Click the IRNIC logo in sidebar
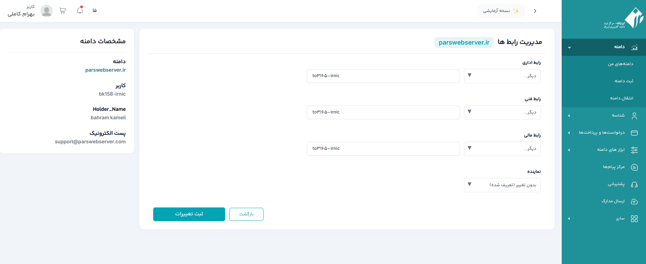The height and width of the screenshot is (264, 646). tap(624, 19)
